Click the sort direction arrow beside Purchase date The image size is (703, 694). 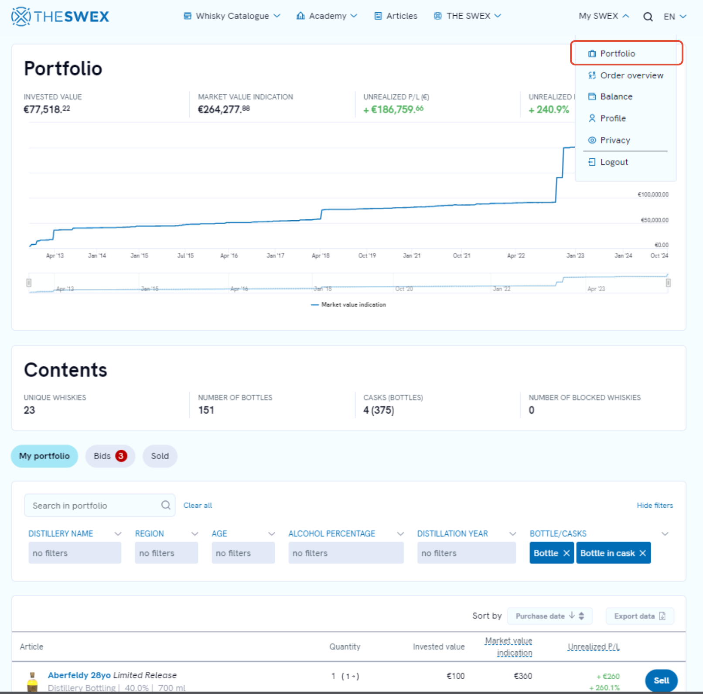tap(572, 615)
